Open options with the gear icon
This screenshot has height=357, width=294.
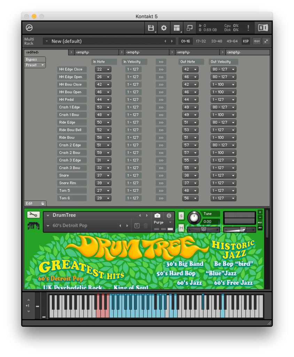coord(163,28)
